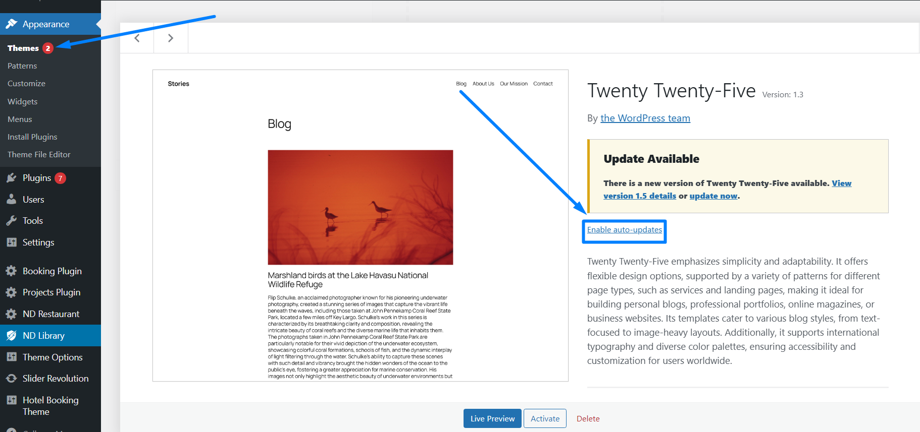Click the Booking Plugin gear icon

(x=11, y=271)
